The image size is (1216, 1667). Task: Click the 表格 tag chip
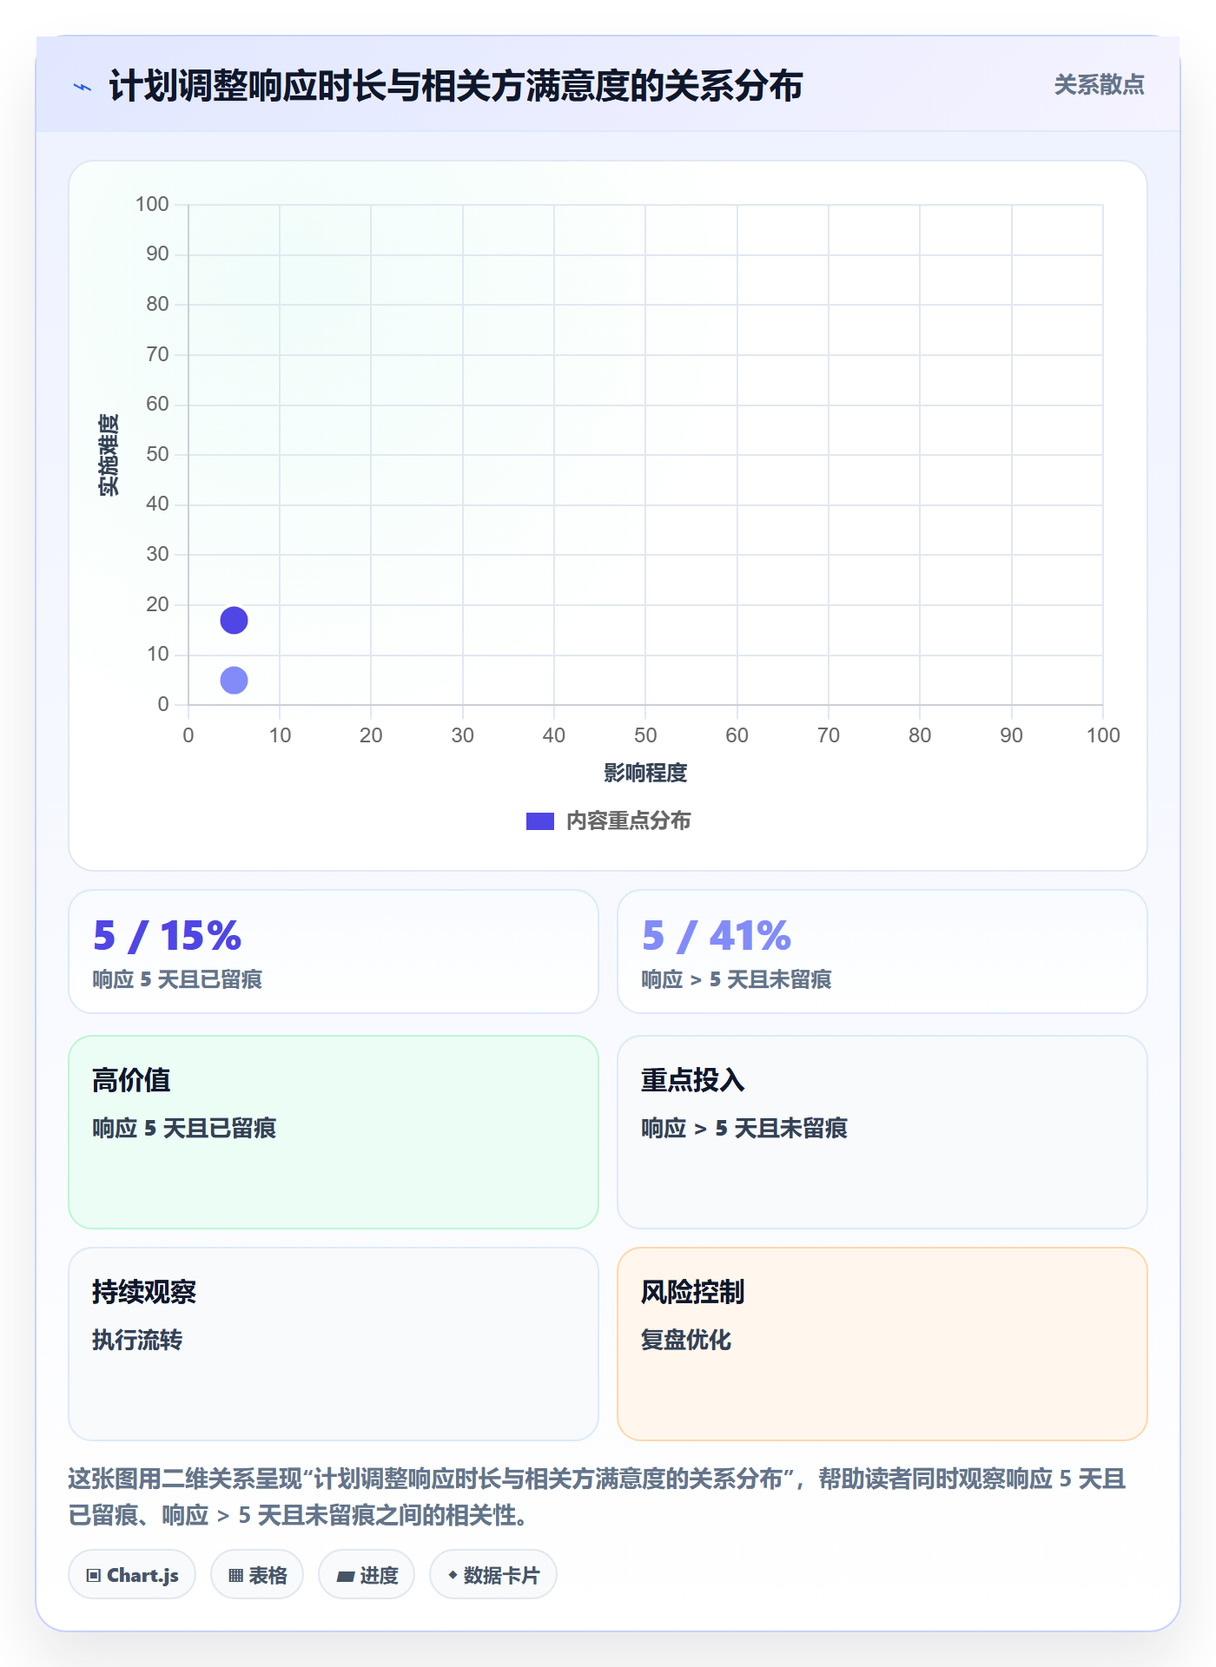point(257,1575)
